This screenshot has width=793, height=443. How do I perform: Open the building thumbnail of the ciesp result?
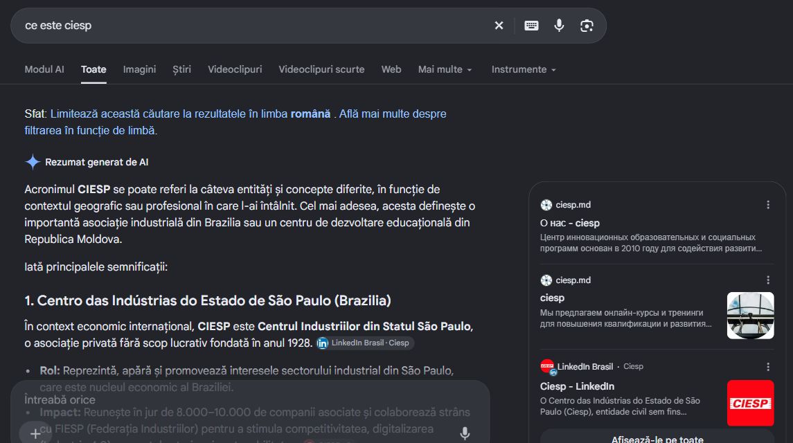751,316
